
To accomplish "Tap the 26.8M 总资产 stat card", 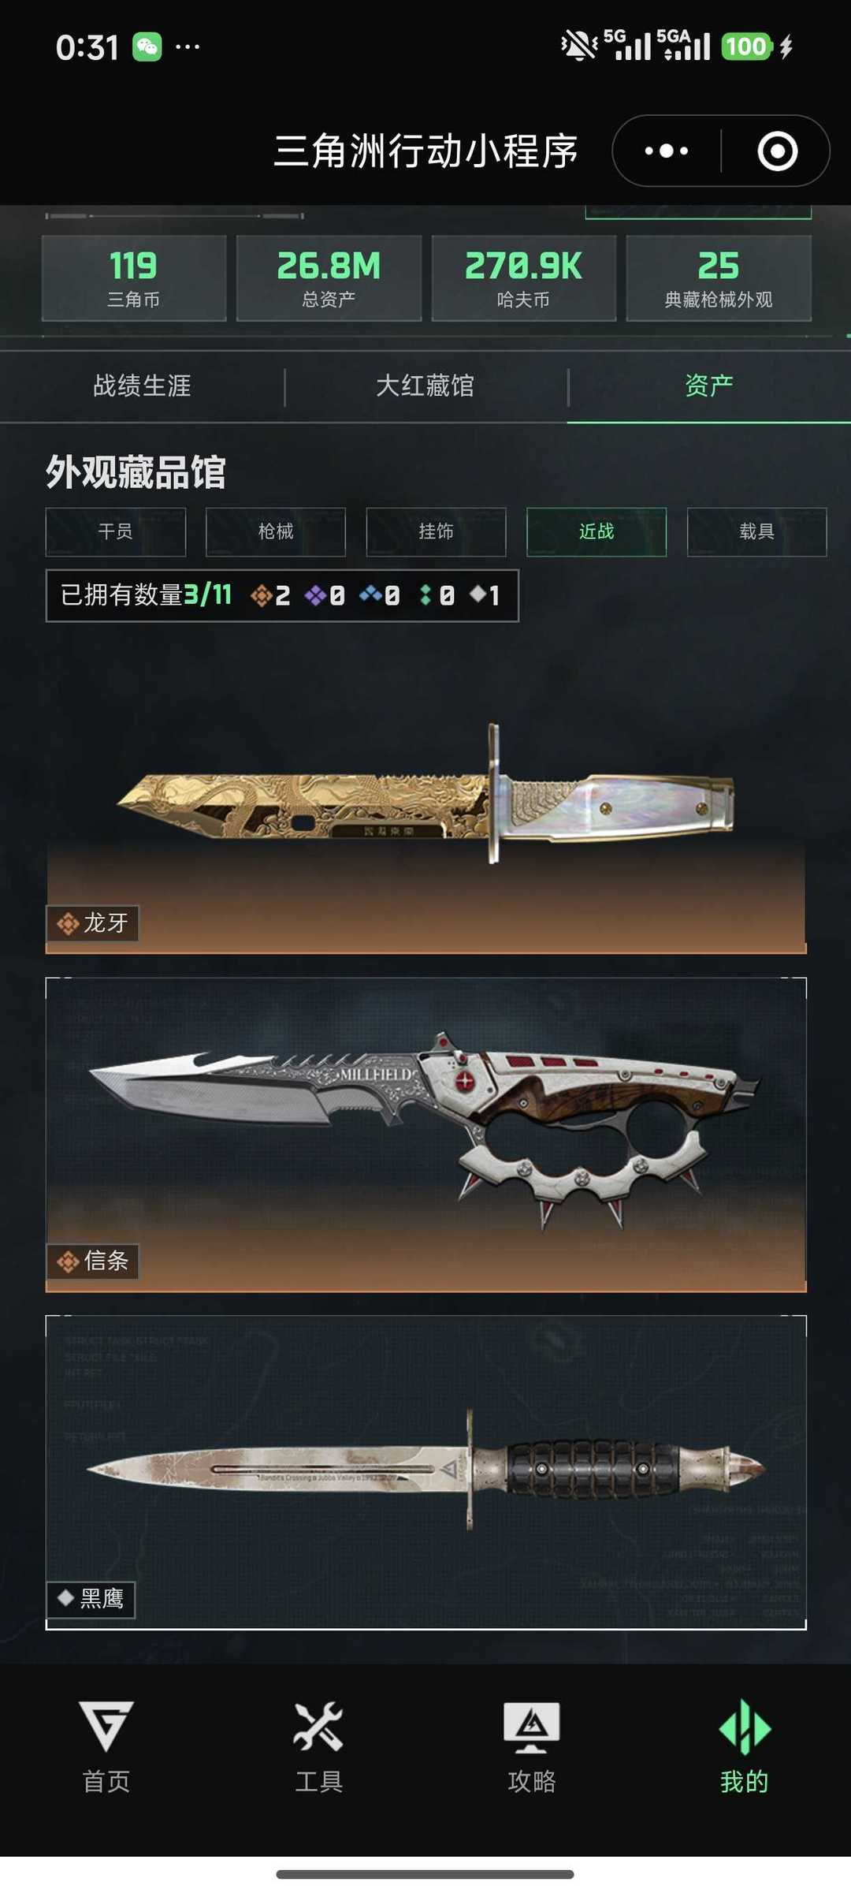I will coord(329,278).
